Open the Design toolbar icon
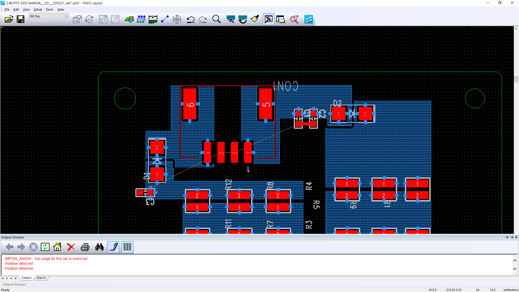Image resolution: width=519 pixels, height=292 pixels. click(141, 19)
